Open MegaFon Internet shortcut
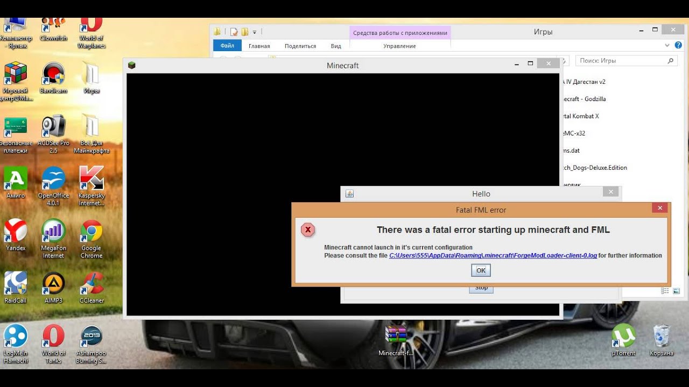 (x=53, y=239)
